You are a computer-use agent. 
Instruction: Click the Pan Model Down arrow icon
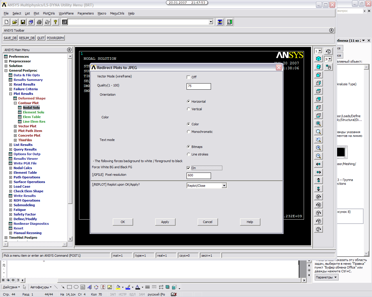tap(319, 189)
